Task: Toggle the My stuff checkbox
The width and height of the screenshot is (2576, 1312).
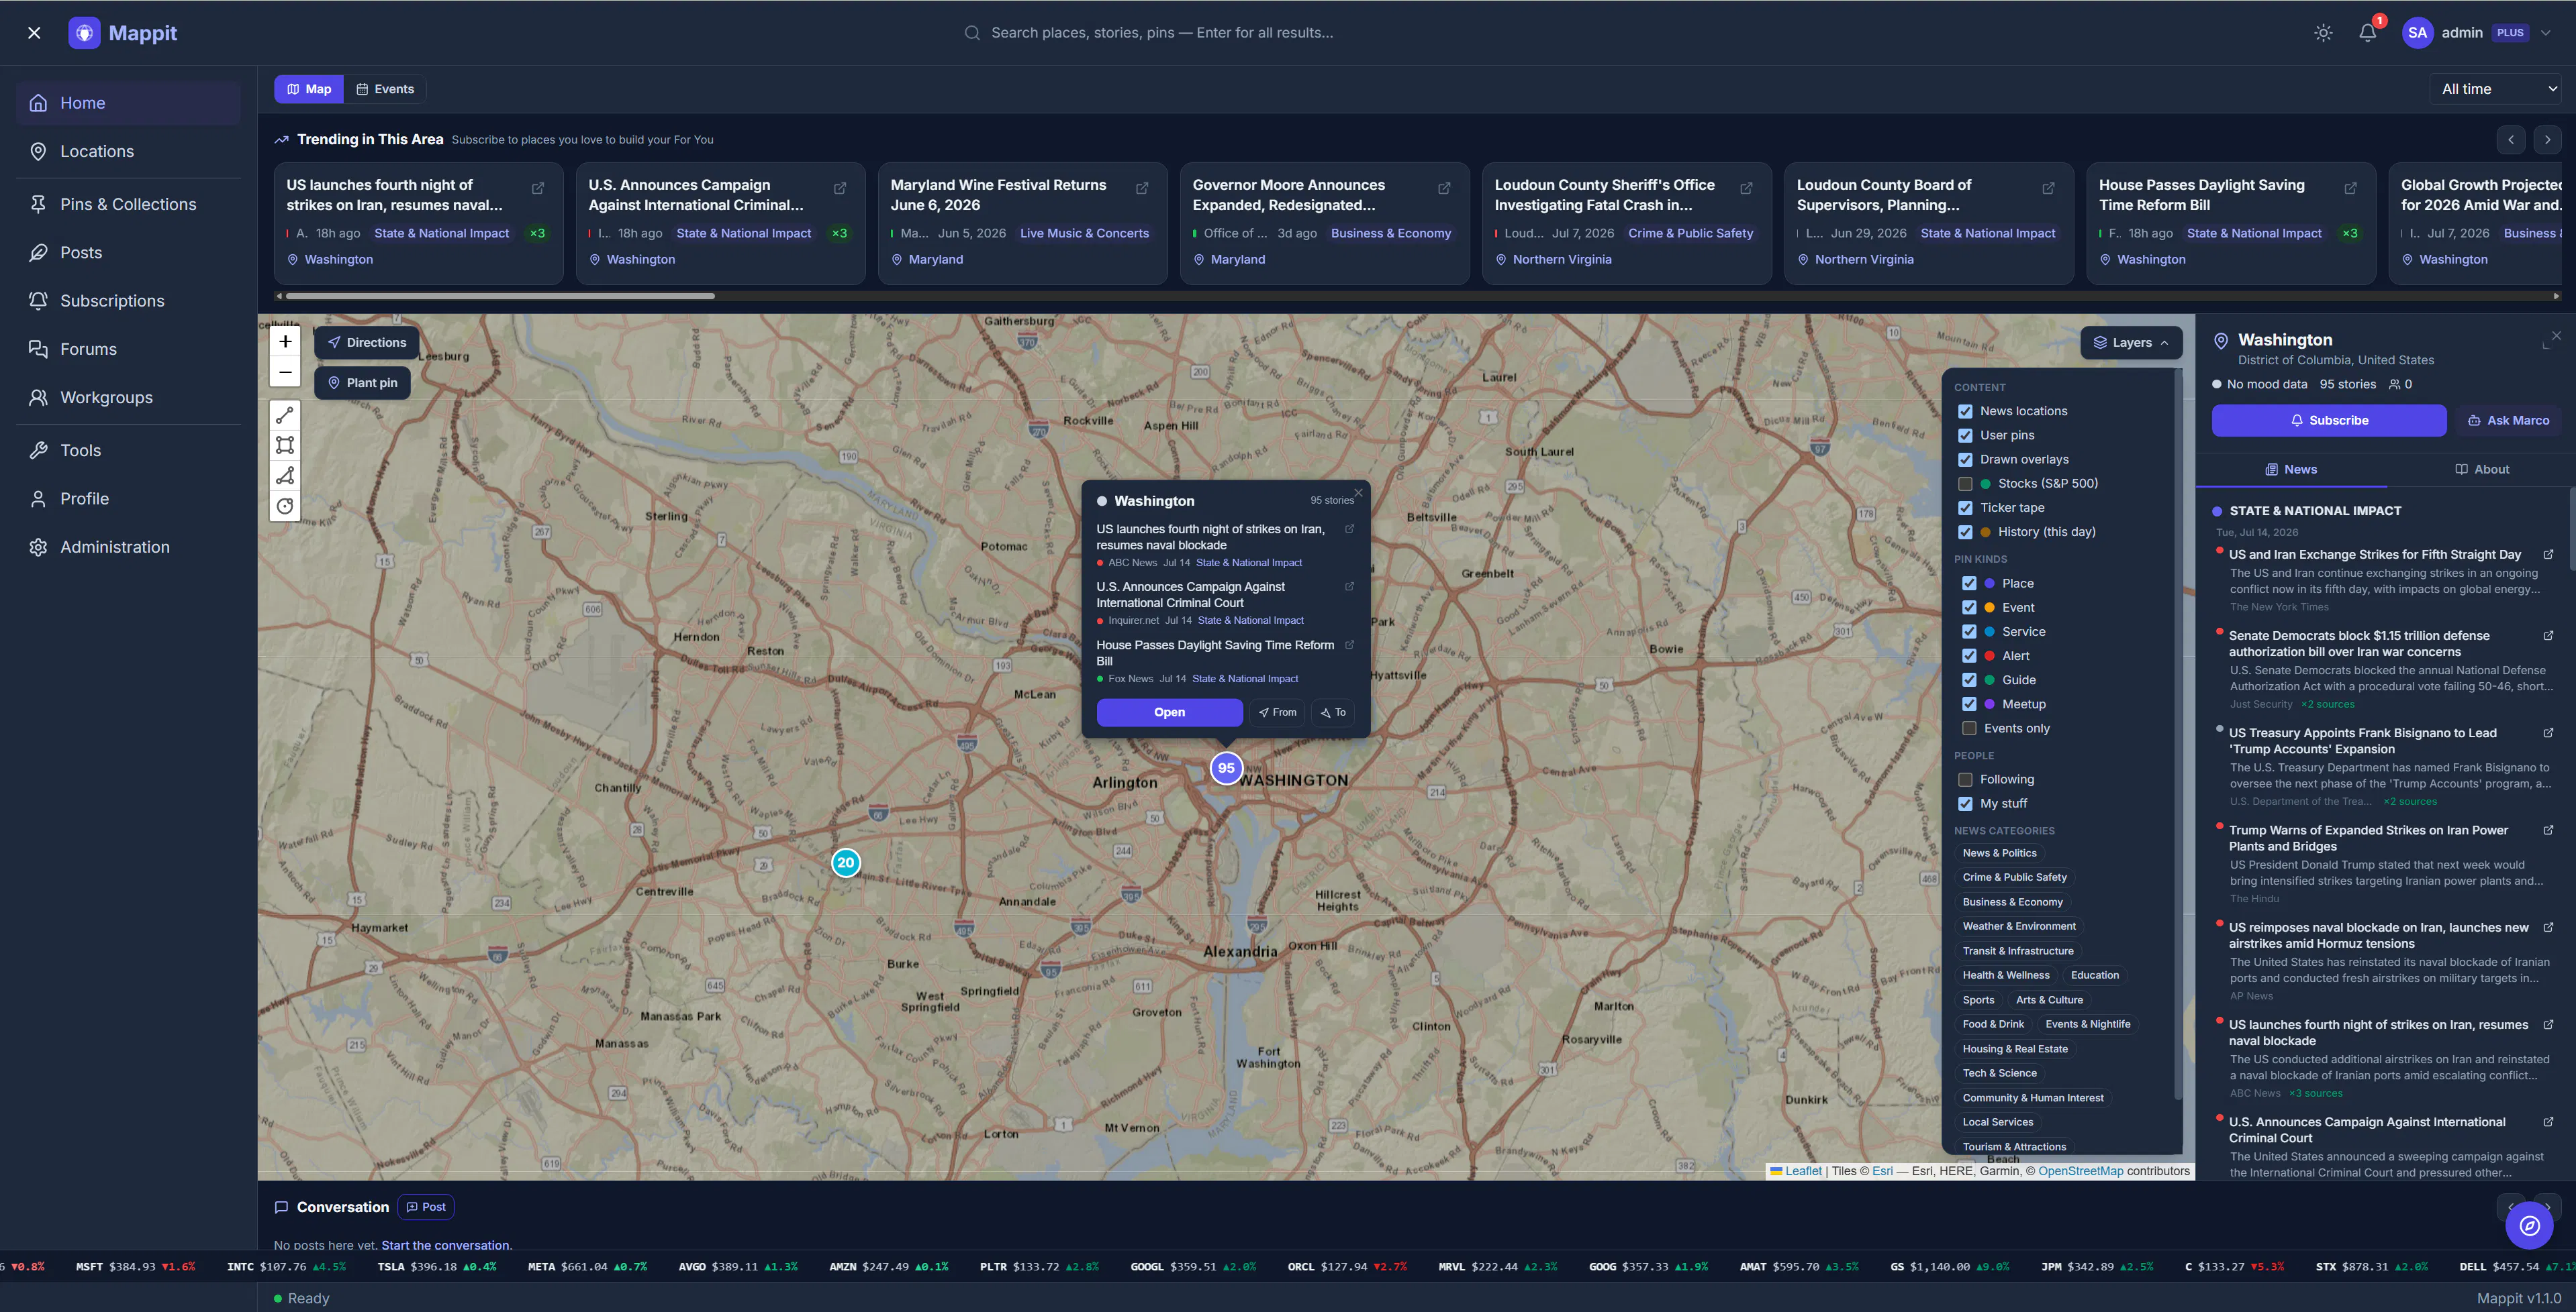Action: [x=1965, y=804]
